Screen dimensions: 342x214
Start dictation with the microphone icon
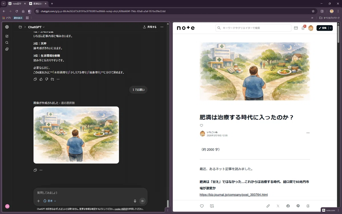(x=135, y=201)
